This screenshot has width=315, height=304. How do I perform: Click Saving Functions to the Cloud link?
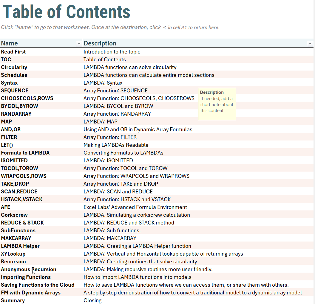point(38,285)
